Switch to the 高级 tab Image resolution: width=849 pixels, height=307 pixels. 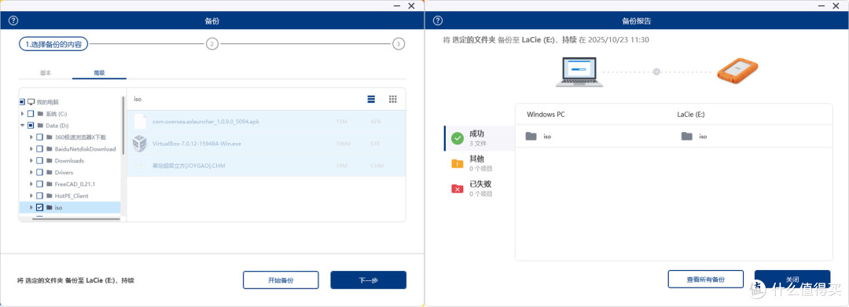point(99,72)
